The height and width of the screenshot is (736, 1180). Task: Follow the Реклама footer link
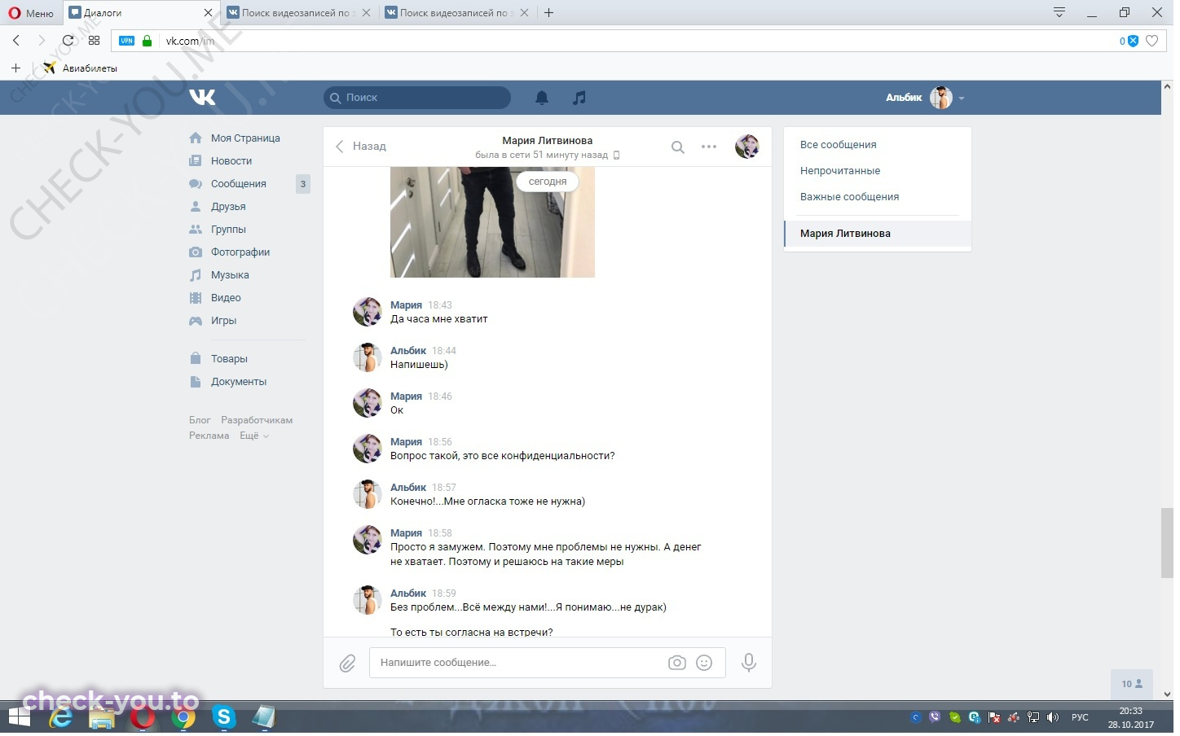(x=209, y=436)
